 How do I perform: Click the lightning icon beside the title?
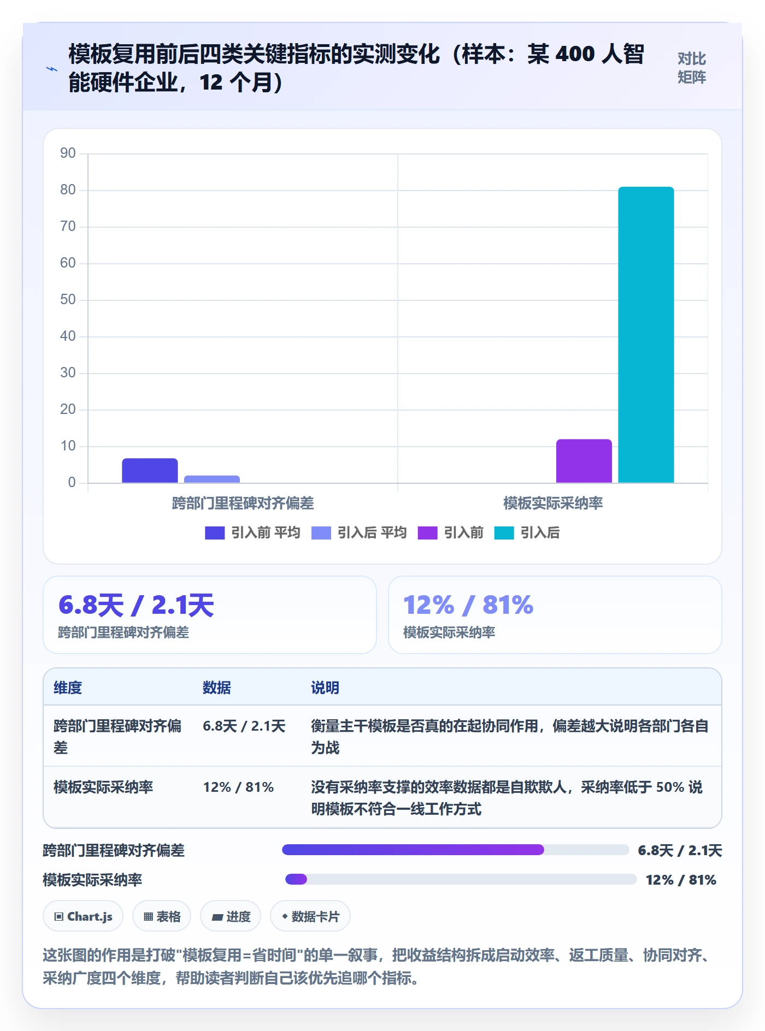click(x=52, y=69)
